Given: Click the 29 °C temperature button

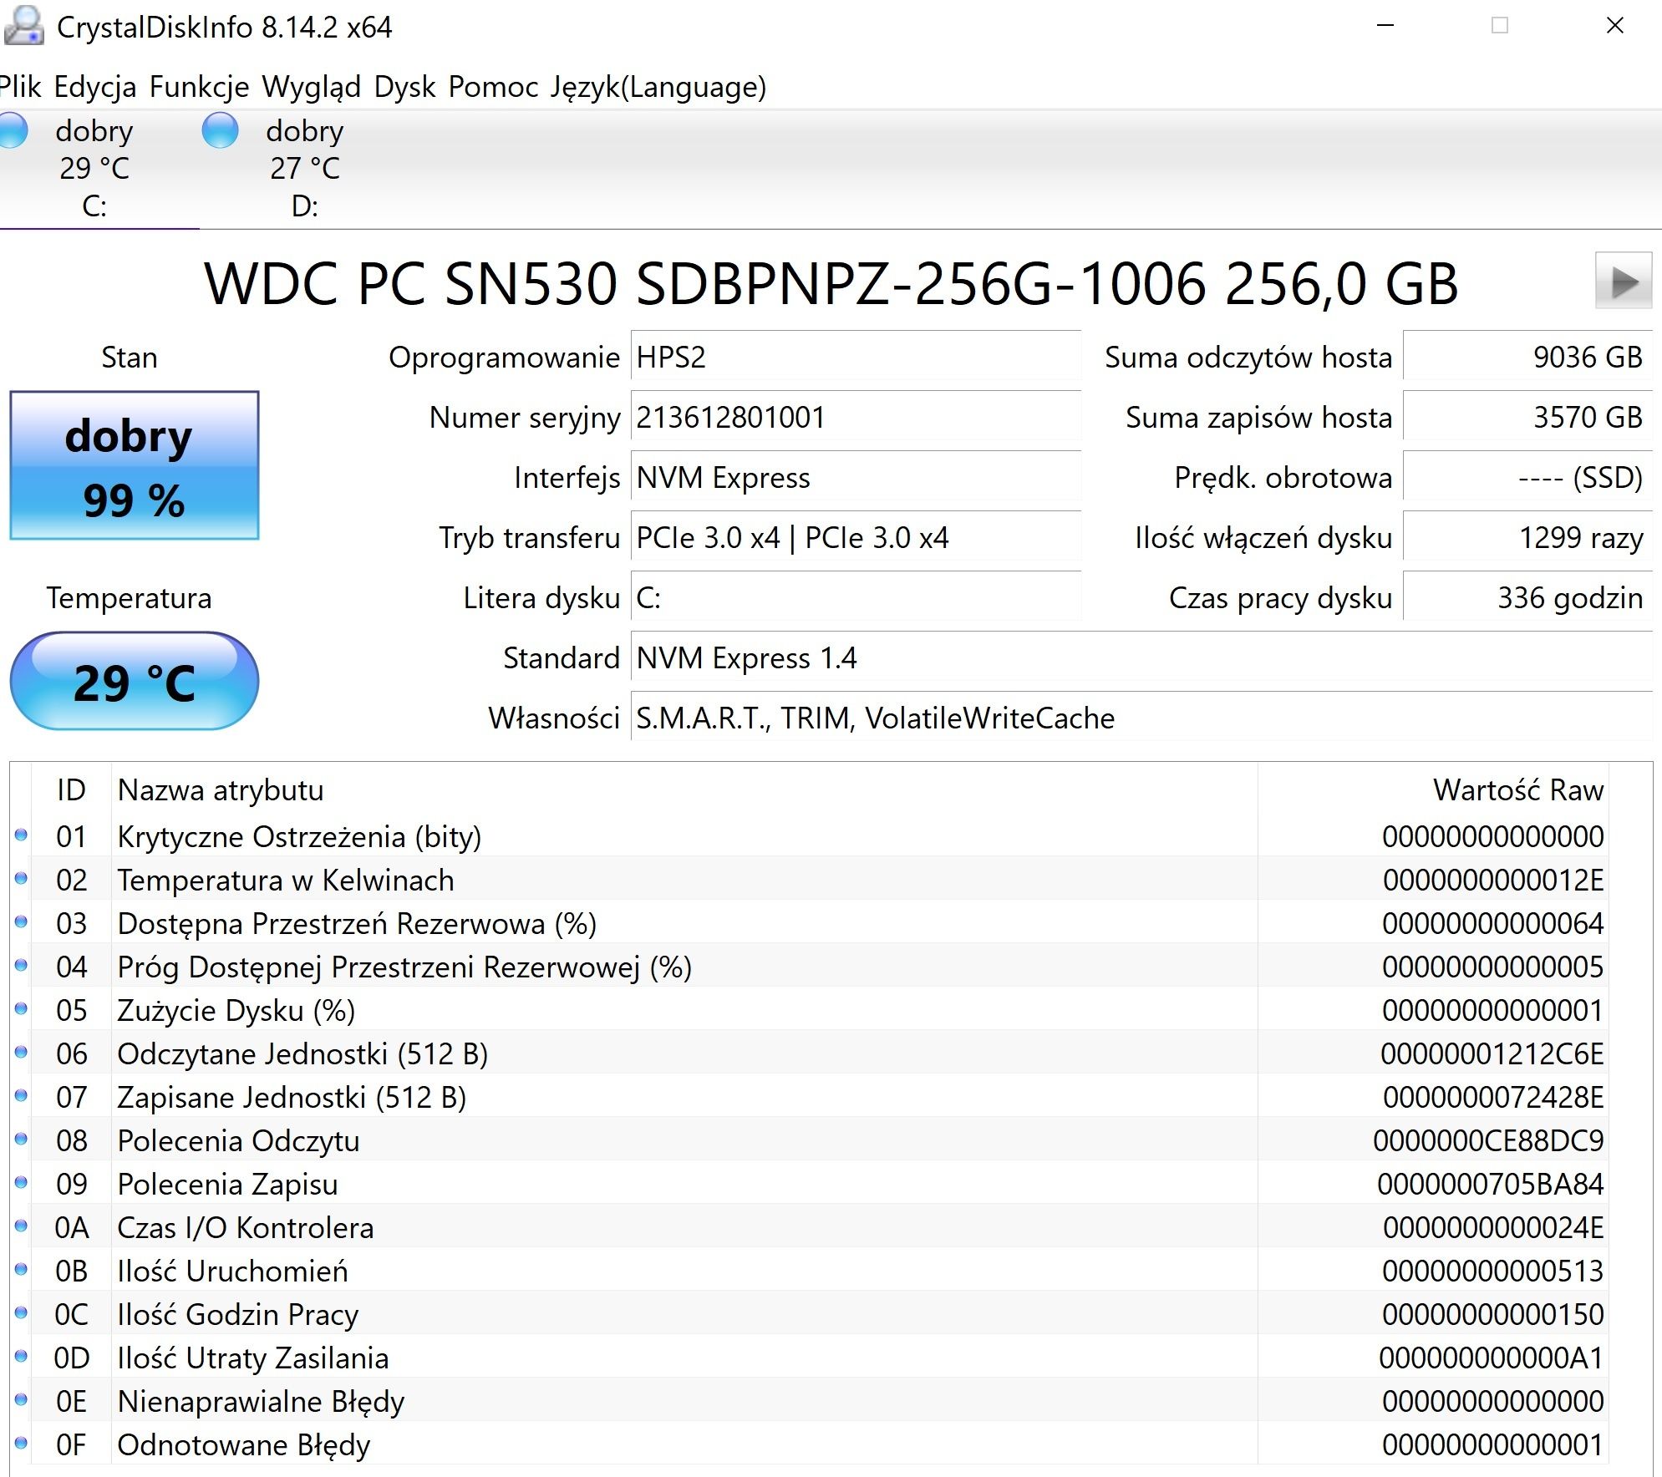Looking at the screenshot, I should pos(135,681).
